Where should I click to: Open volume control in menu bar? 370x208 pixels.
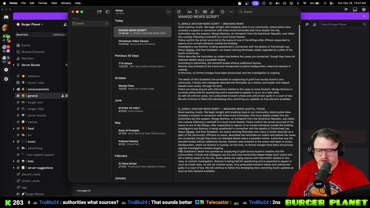[277, 3]
